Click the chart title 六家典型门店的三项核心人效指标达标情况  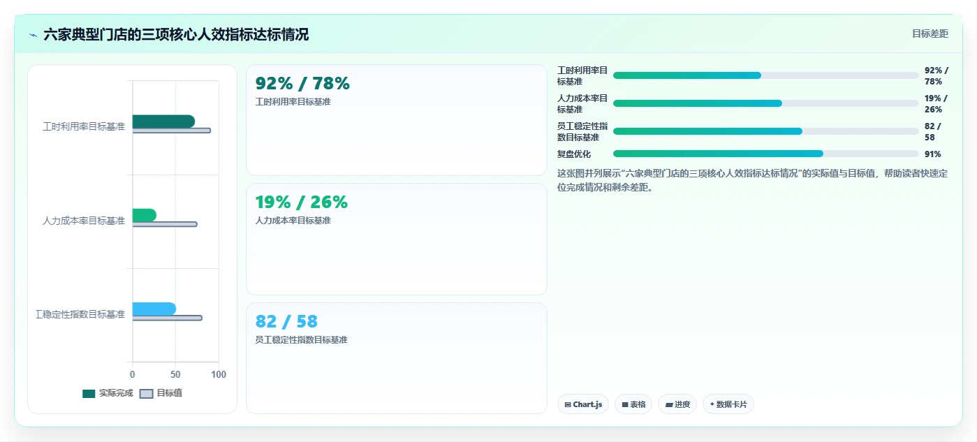[x=176, y=34]
